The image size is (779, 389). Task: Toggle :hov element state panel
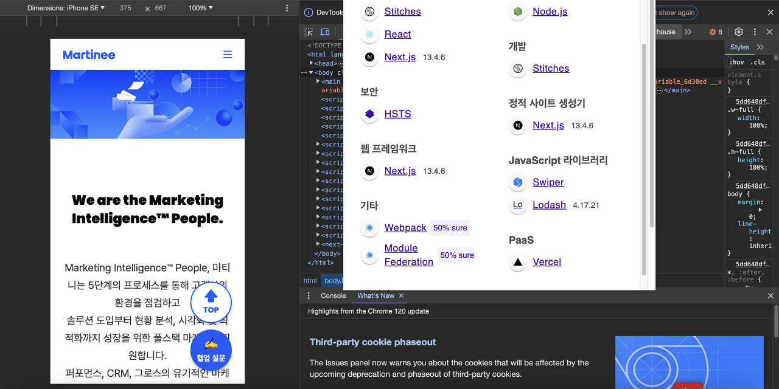[x=736, y=62]
